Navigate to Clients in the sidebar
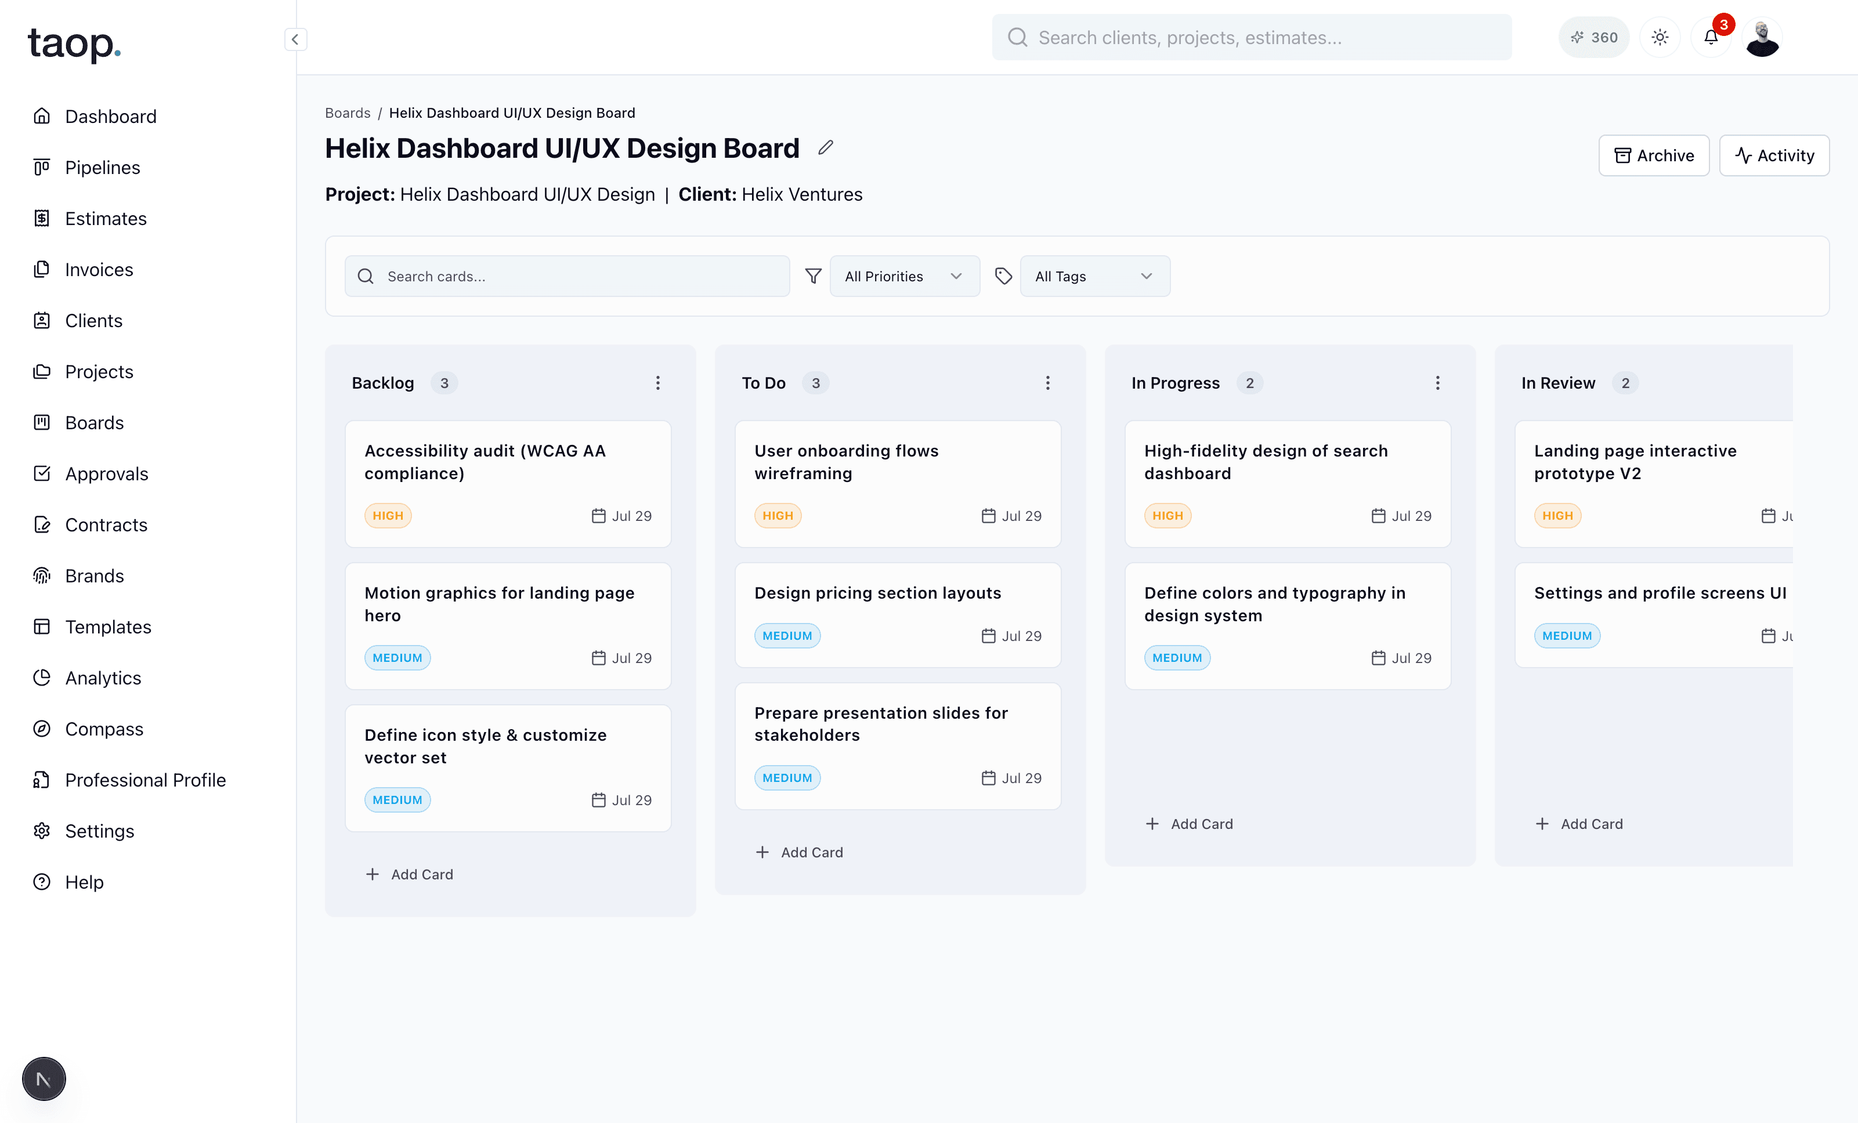Screen dimensions: 1858x1123 pos(93,320)
